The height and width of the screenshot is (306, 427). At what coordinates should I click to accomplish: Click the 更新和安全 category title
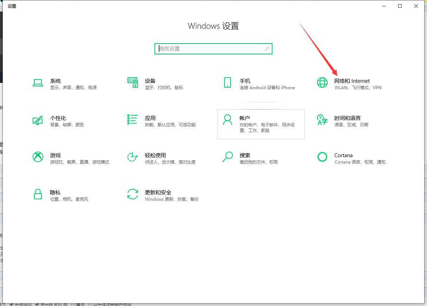[158, 193]
